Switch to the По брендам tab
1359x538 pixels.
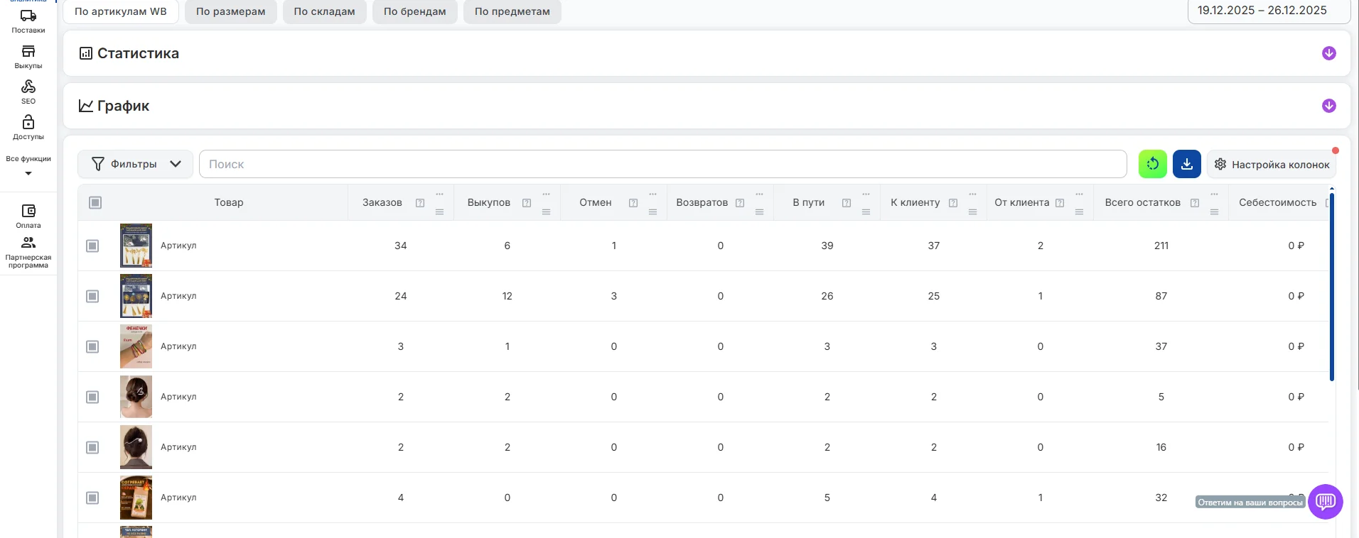[414, 11]
